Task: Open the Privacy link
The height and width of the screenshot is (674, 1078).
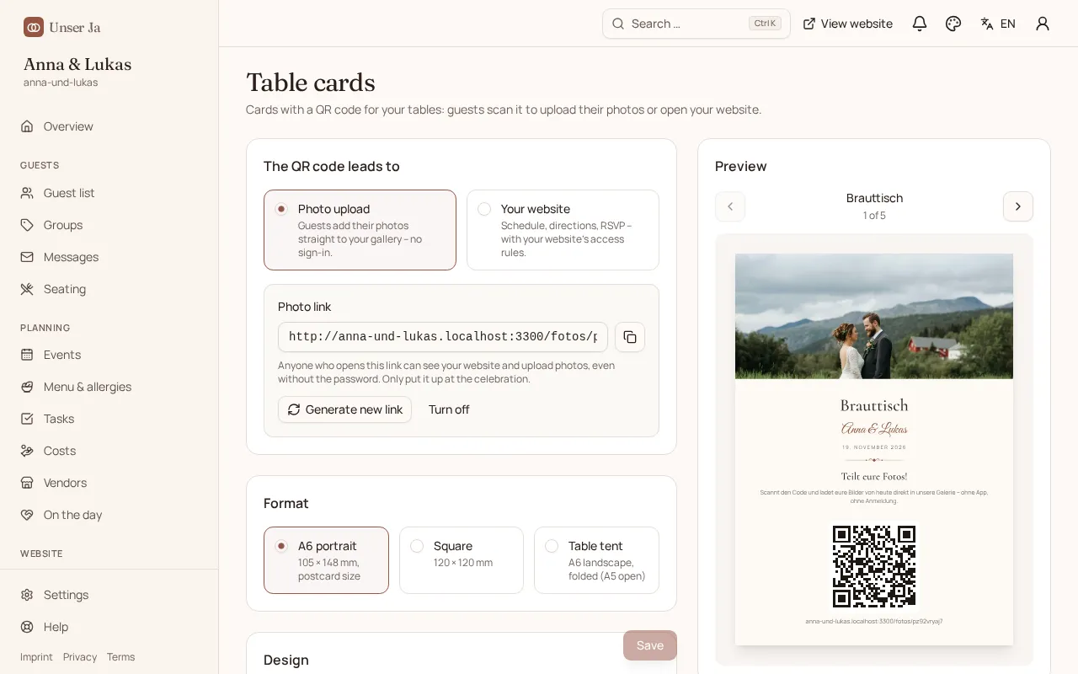Action: [80, 657]
